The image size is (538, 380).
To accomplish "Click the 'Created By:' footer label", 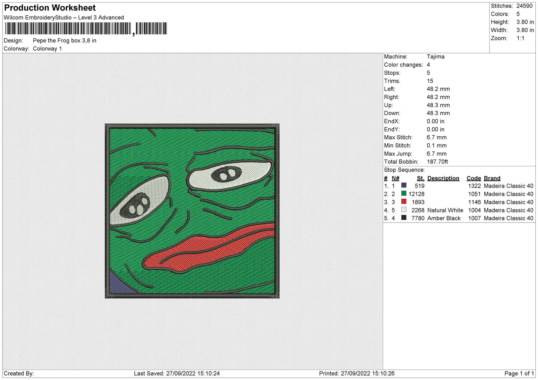I will pyautogui.click(x=19, y=373).
